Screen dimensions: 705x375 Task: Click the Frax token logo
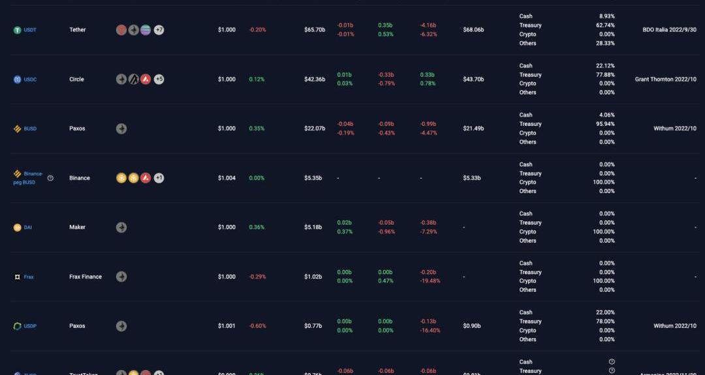point(18,277)
